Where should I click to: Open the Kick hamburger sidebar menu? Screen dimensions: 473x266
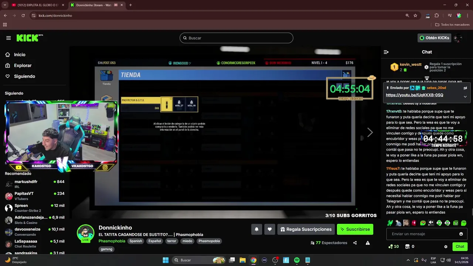8,38
